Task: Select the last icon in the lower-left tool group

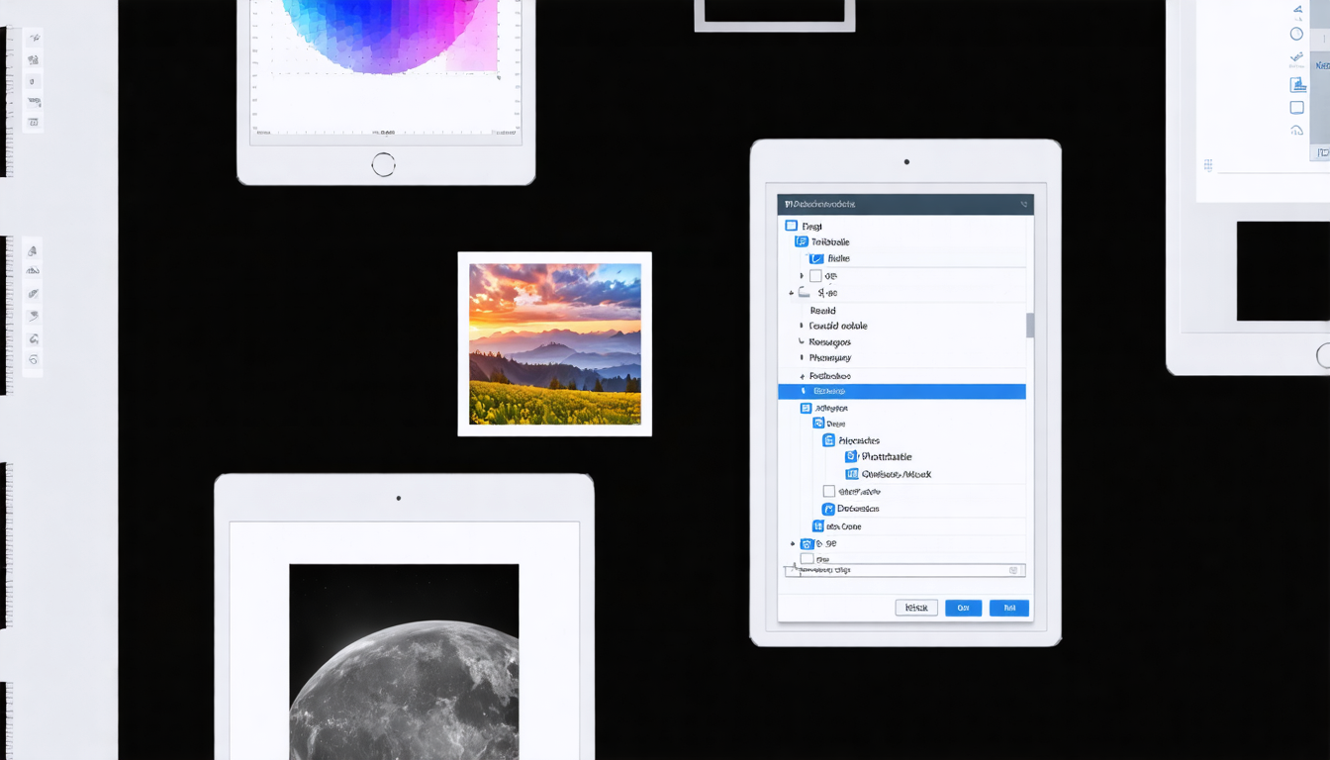Action: pos(33,360)
